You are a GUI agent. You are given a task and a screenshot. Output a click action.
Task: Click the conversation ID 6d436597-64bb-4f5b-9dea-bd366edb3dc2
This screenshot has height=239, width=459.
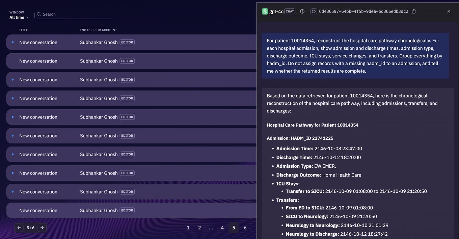[x=363, y=11]
